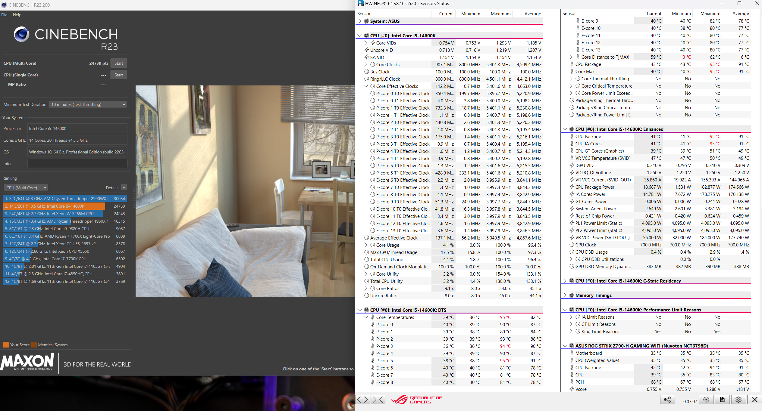Select the PL1 Power Limit (Static) row
762x411 pixels.
coord(656,223)
